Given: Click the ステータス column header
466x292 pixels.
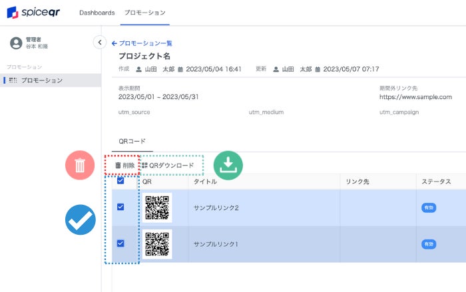Looking at the screenshot, I should 436,182.
